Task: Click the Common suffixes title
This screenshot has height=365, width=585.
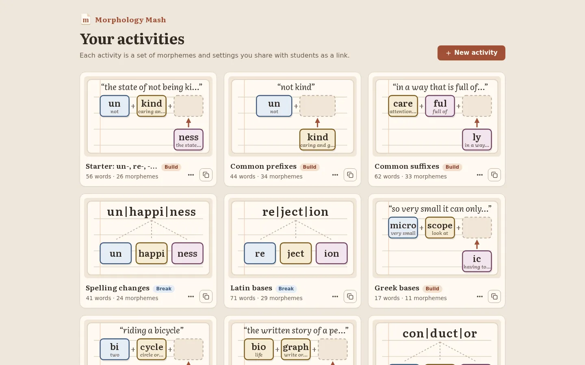Action: pos(407,166)
